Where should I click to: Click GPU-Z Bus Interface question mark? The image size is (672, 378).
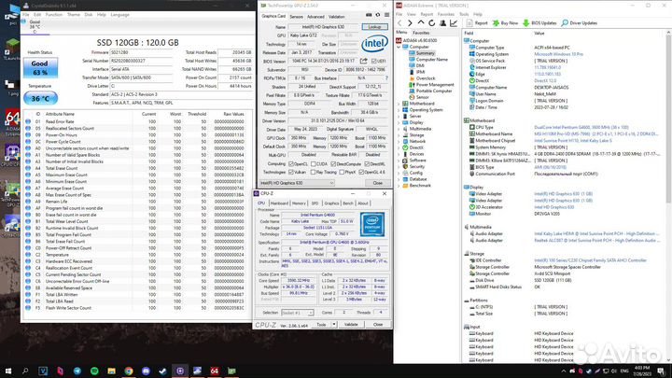(386, 78)
